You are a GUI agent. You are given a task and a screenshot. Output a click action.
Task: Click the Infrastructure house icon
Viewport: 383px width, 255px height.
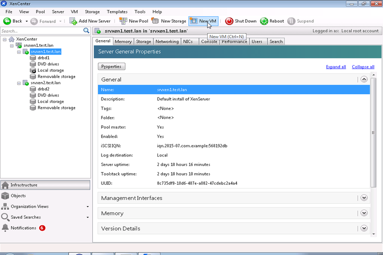(5, 185)
